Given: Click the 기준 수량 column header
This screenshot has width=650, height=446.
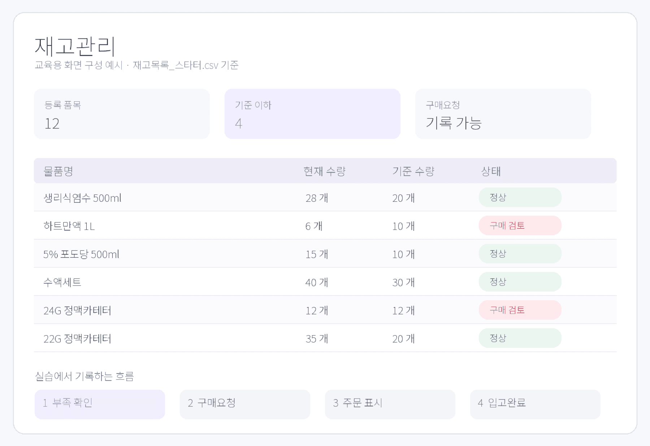Looking at the screenshot, I should tap(413, 171).
